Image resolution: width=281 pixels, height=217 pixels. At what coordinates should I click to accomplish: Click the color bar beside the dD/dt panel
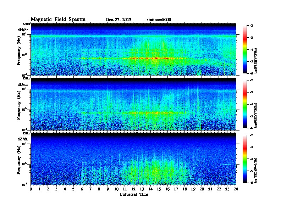pos(245,104)
